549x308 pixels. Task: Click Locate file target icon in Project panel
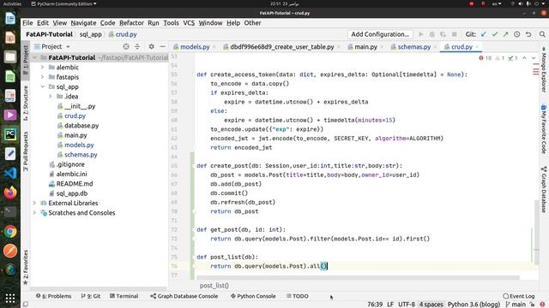pos(126,46)
